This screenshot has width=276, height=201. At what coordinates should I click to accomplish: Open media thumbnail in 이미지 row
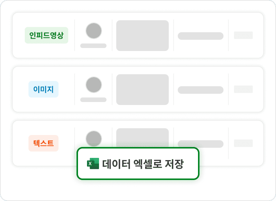click(142, 90)
